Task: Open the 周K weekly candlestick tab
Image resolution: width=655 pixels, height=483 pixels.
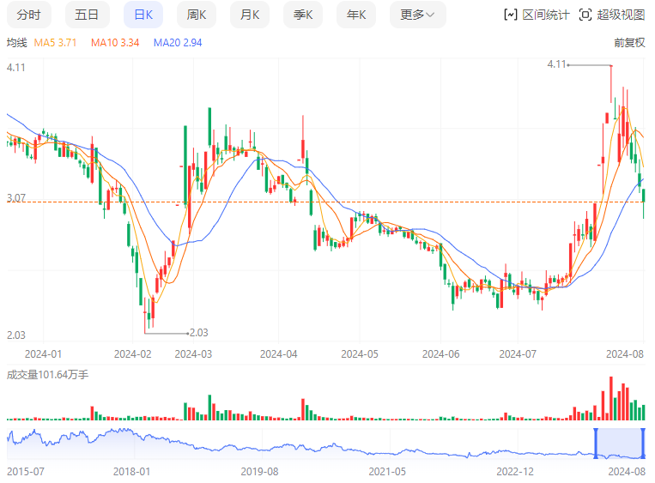Action: click(197, 15)
